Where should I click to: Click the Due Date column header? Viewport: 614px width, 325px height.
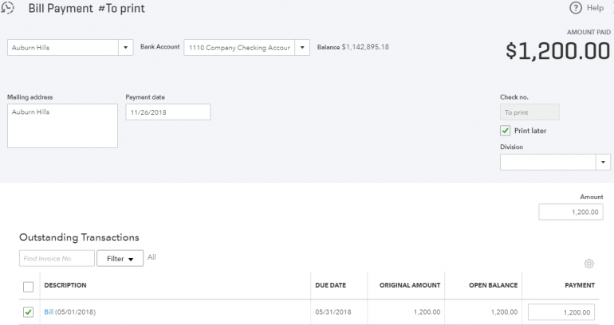coord(331,285)
